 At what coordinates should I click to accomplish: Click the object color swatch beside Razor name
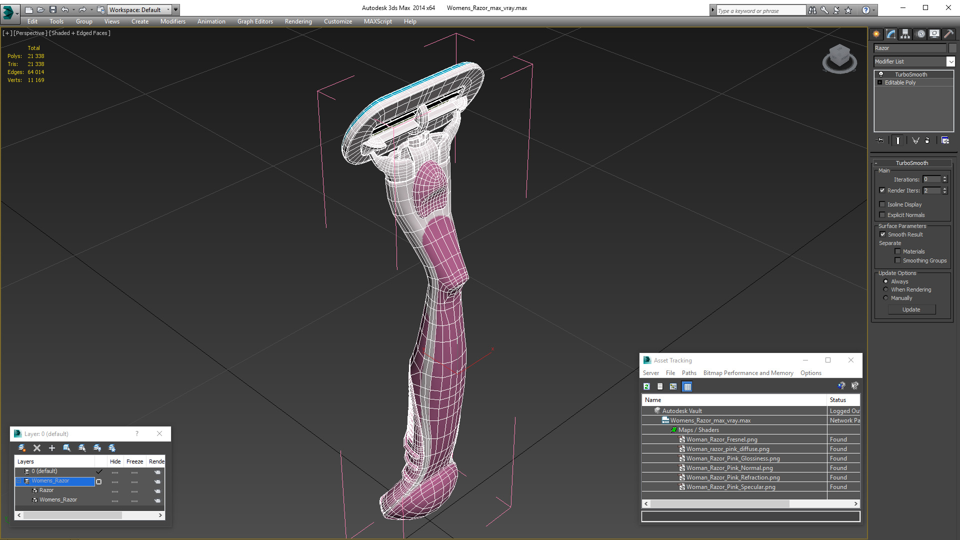(x=952, y=48)
